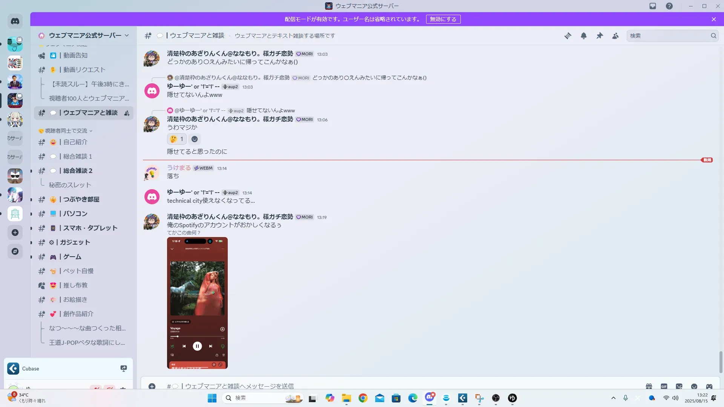Collapse 視聴者同士で交流 category
The width and height of the screenshot is (724, 407).
pos(66,131)
